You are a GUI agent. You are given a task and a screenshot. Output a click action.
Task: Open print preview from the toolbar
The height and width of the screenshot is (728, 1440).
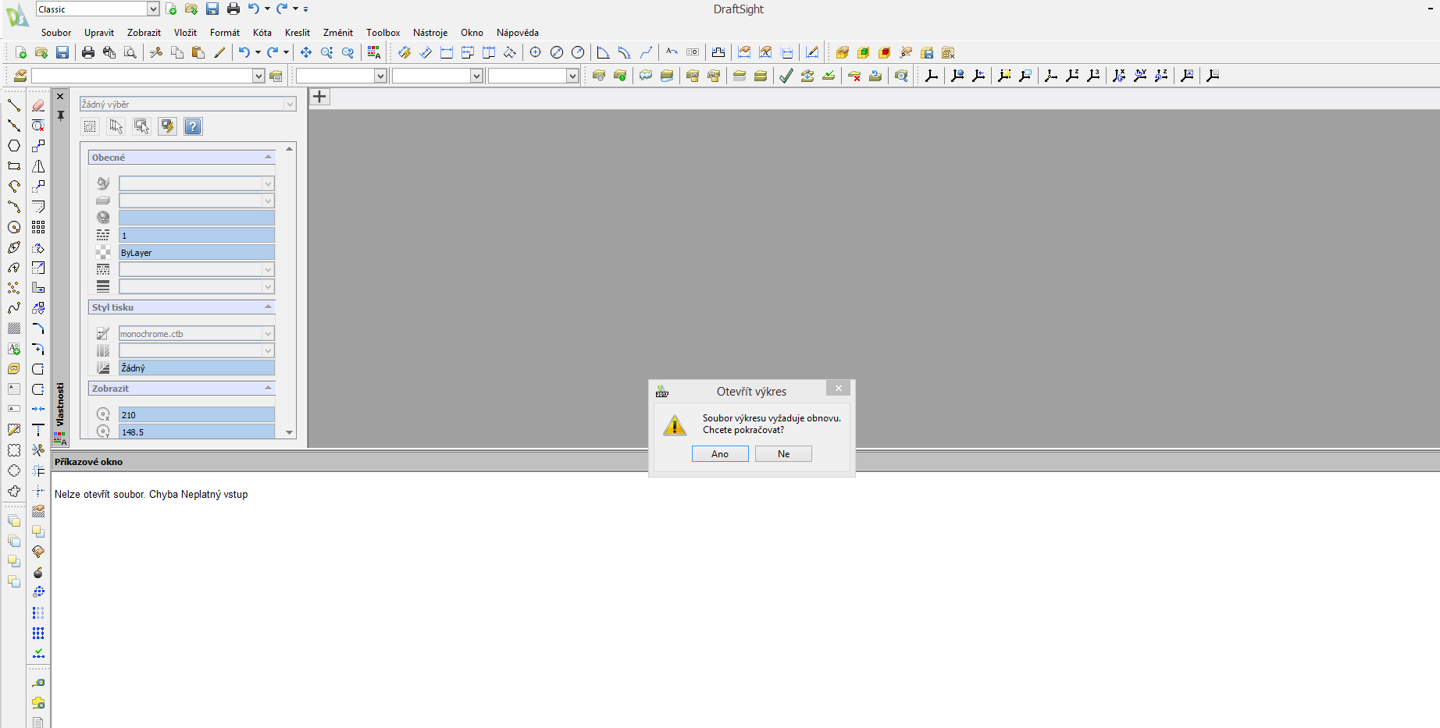point(130,52)
